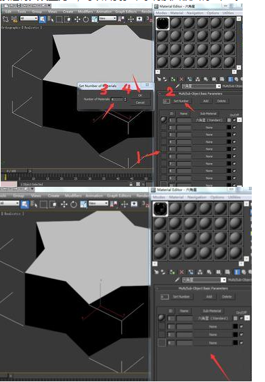Toggle On/Off checkbox for sub-material ID 7
The height and width of the screenshot is (382, 265).
234,164
